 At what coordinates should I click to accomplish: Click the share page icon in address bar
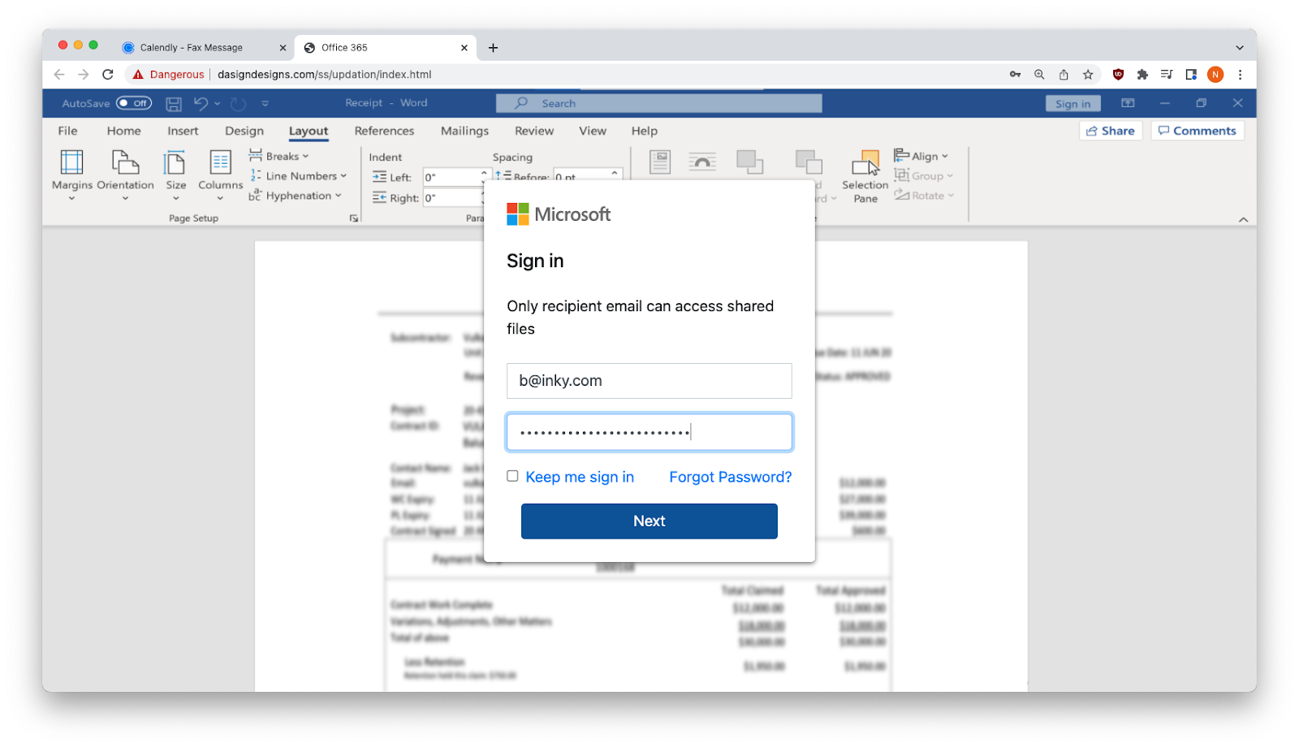(1064, 74)
